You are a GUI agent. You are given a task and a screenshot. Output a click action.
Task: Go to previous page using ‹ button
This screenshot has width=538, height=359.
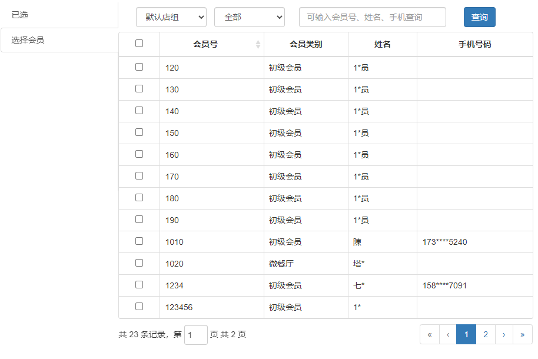click(448, 334)
